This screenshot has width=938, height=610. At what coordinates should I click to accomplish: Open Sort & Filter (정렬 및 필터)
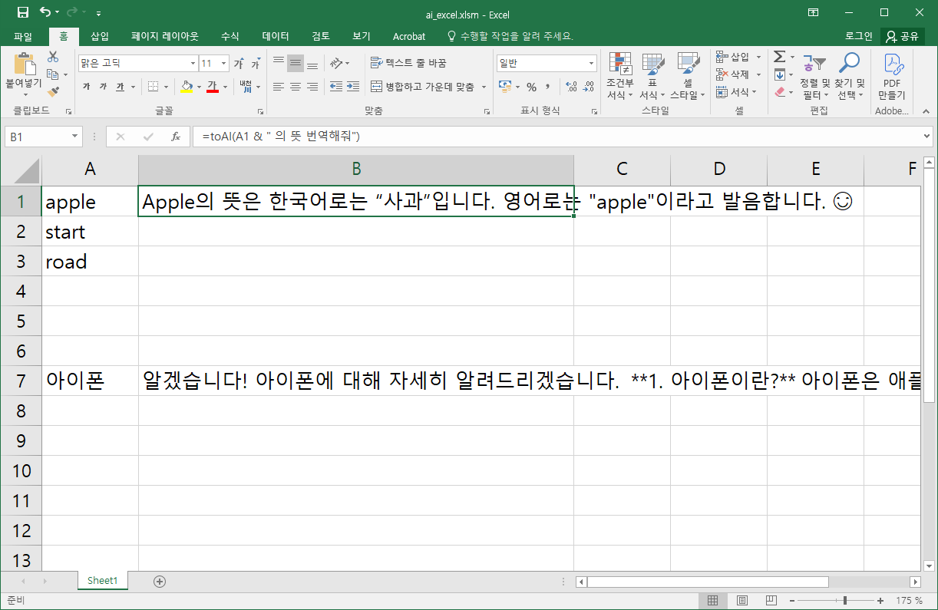[814, 77]
